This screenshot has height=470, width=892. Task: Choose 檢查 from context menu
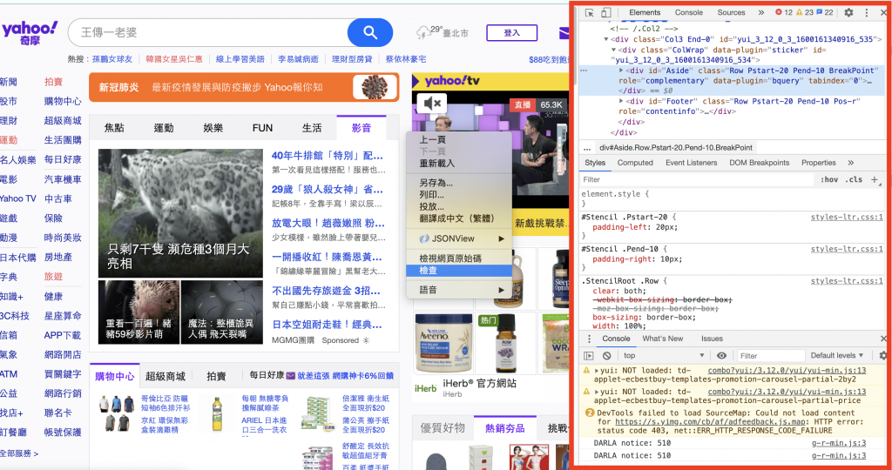[459, 271]
